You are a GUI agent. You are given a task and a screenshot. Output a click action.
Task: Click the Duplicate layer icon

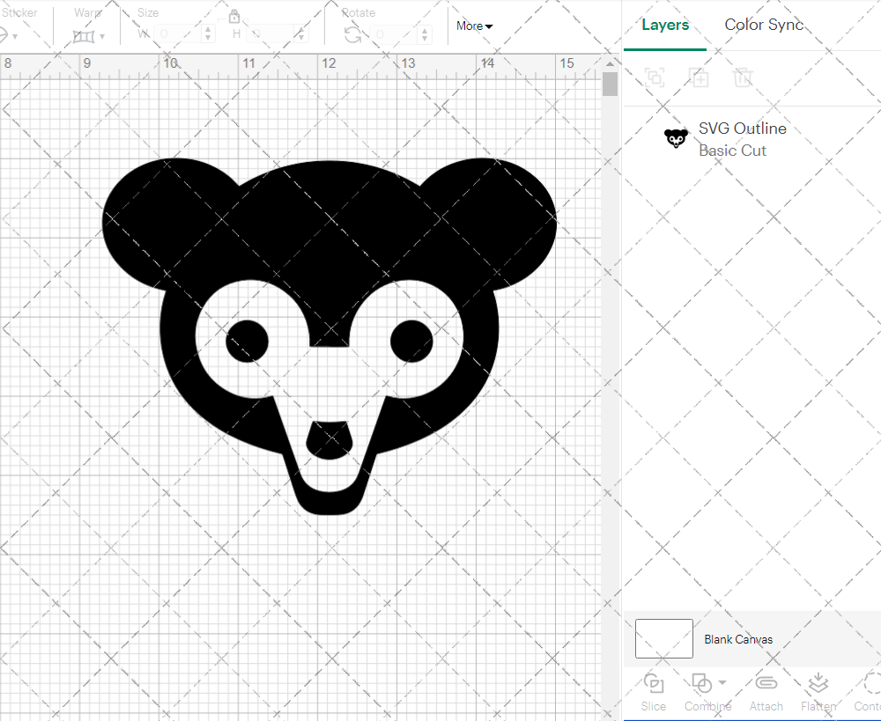[x=699, y=77]
